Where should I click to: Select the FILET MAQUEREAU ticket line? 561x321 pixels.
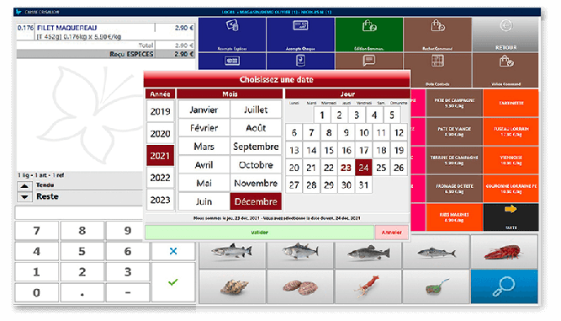(x=105, y=31)
